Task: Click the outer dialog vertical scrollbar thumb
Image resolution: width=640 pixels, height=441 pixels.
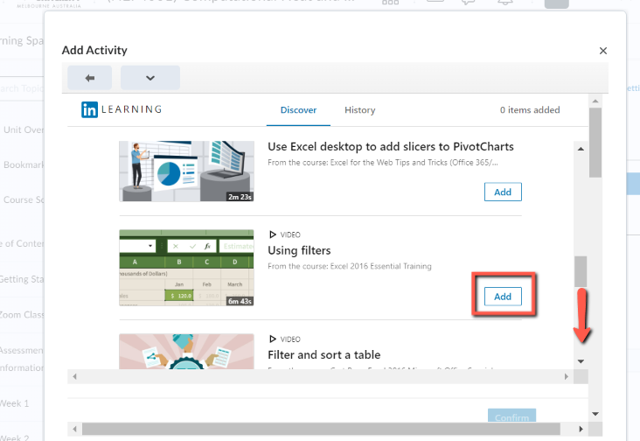Action: (595, 143)
